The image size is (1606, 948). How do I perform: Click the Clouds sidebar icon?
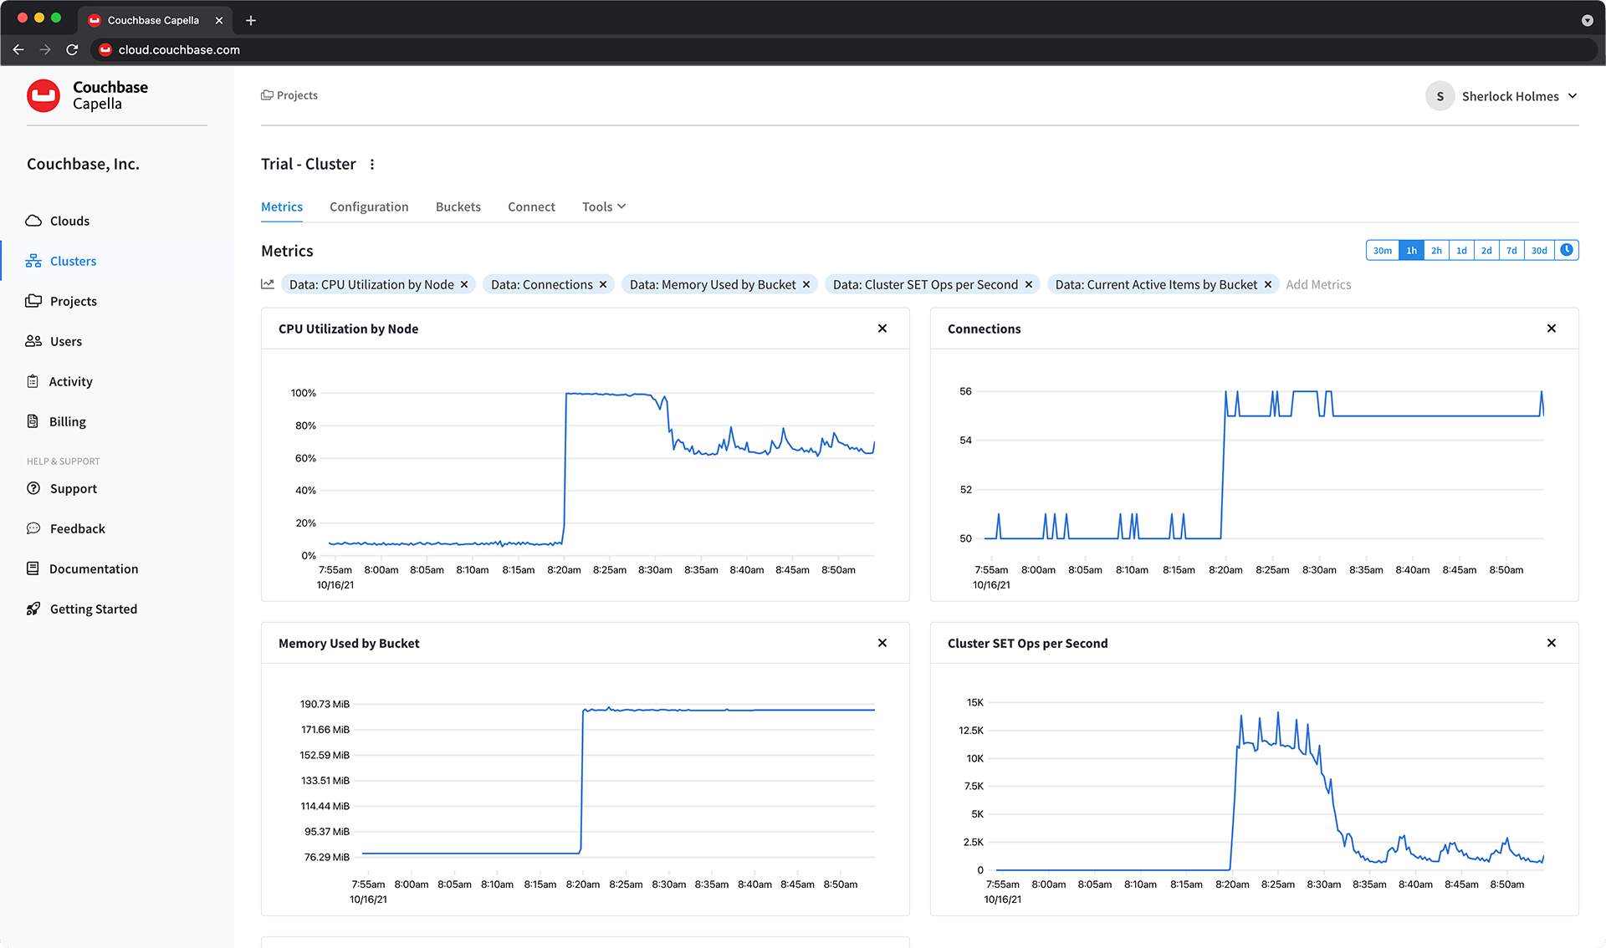tap(33, 221)
